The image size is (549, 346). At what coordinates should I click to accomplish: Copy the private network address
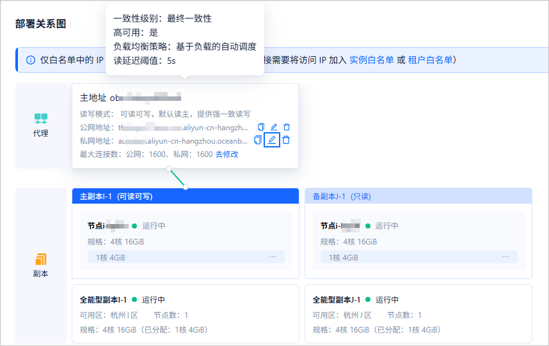click(258, 140)
